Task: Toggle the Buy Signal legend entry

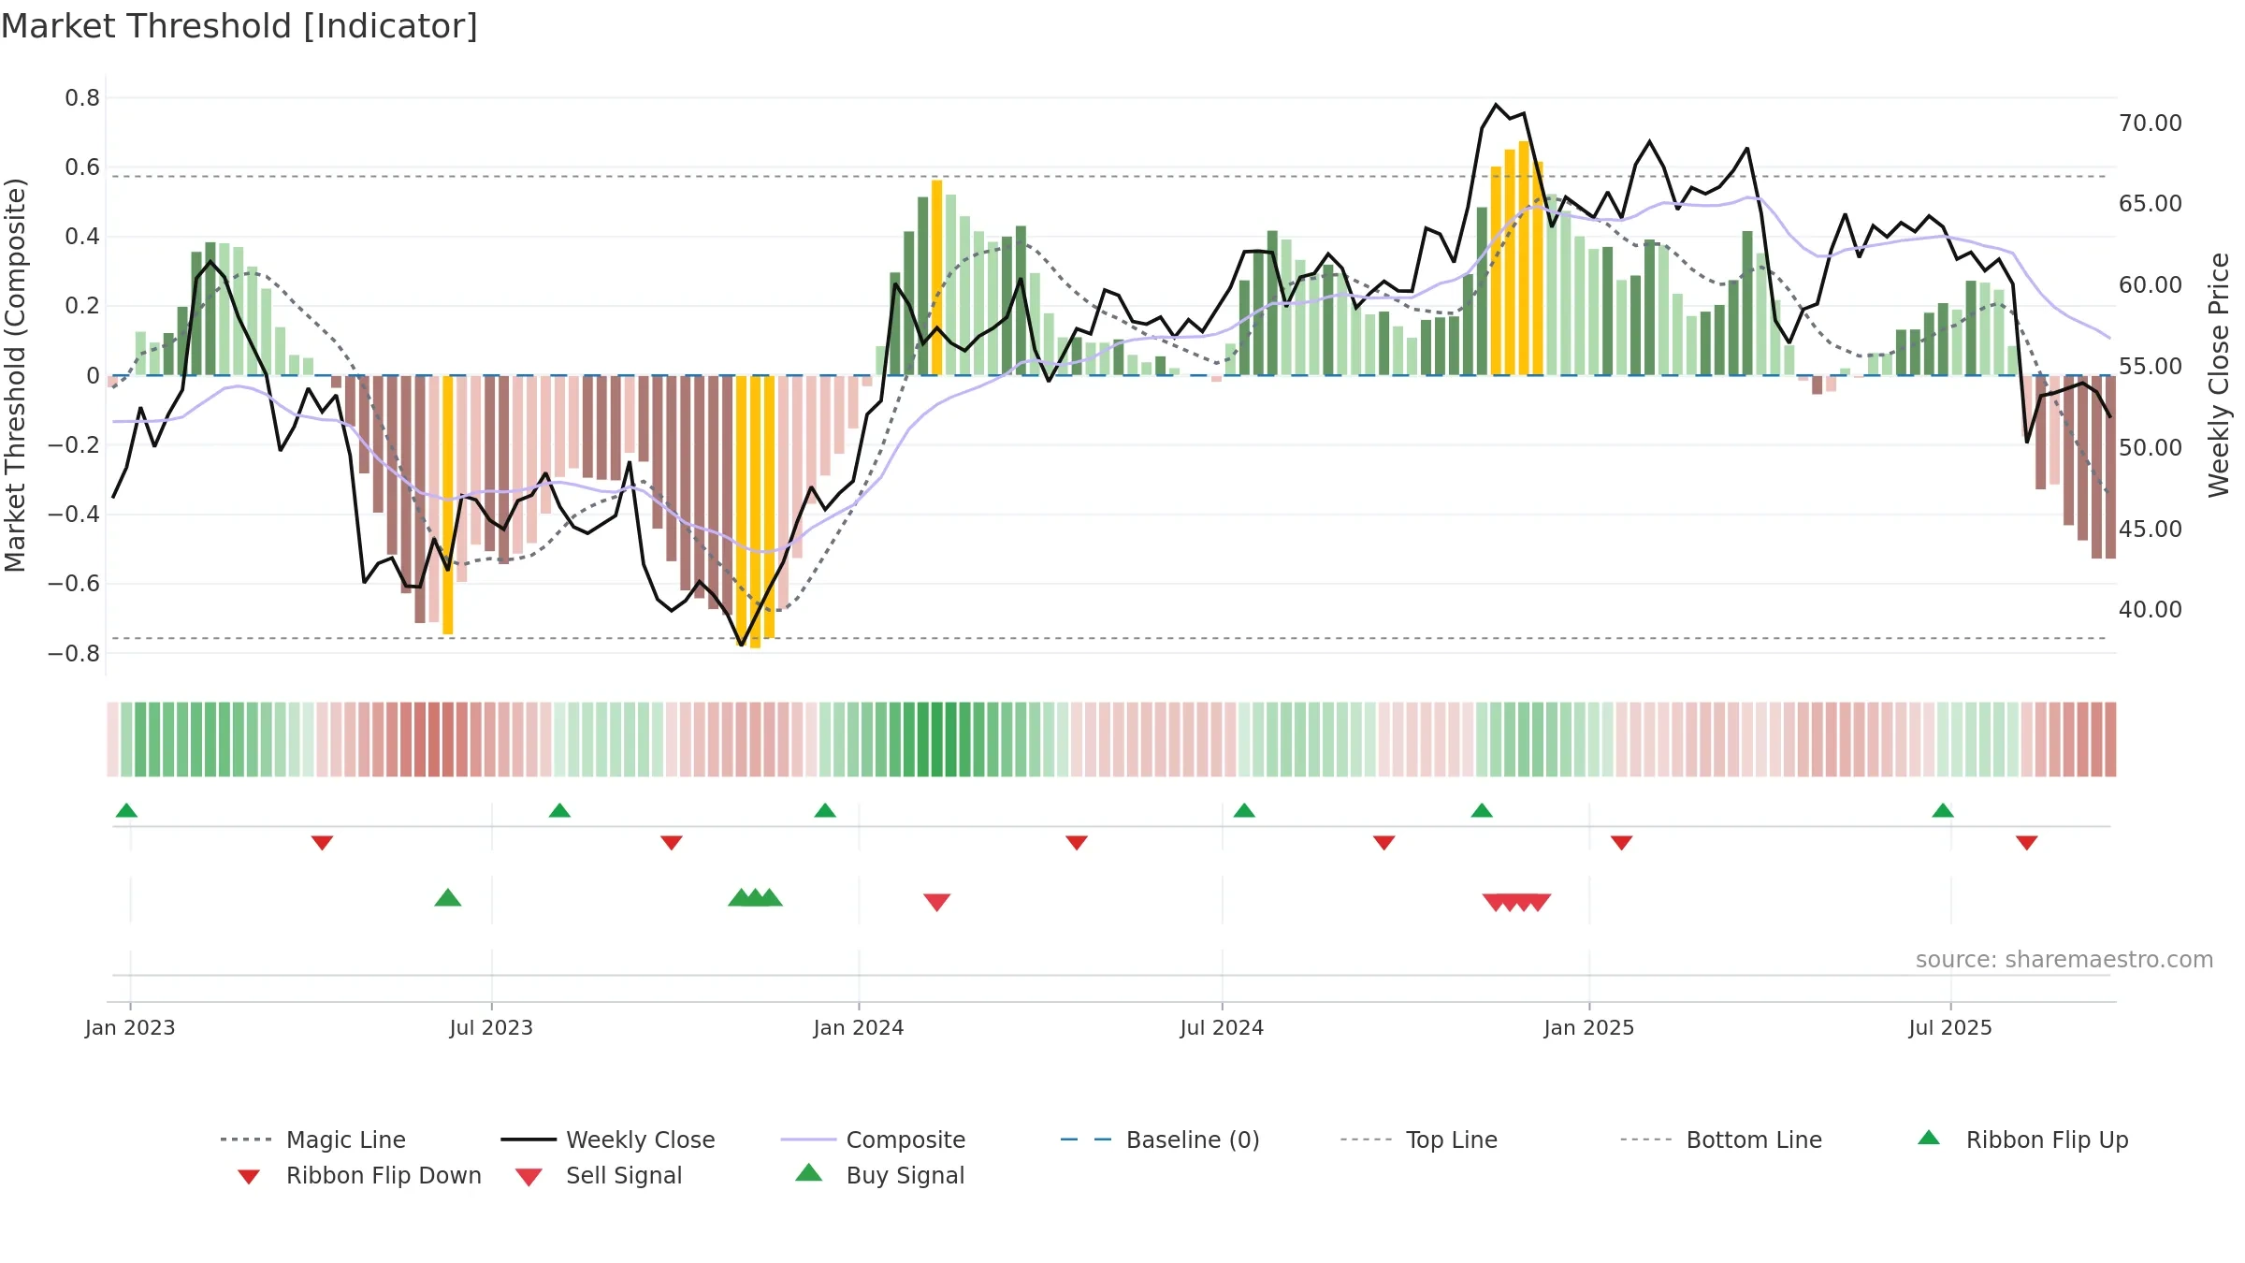Action: (879, 1175)
